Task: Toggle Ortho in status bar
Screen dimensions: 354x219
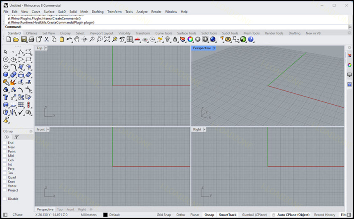Action: [x=181, y=215]
